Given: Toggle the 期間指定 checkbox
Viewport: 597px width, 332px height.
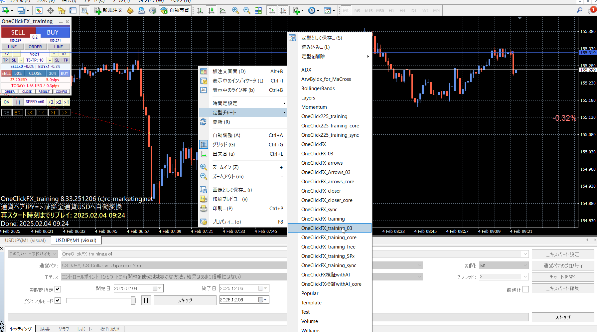Looking at the screenshot, I should click(58, 289).
